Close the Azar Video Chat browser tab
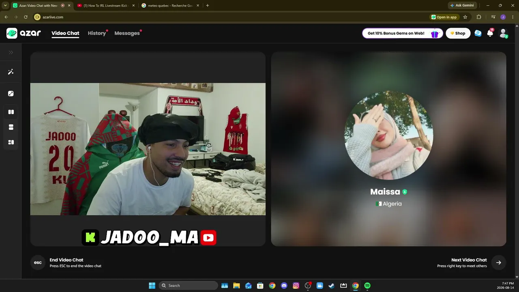Image resolution: width=519 pixels, height=292 pixels. (69, 5)
